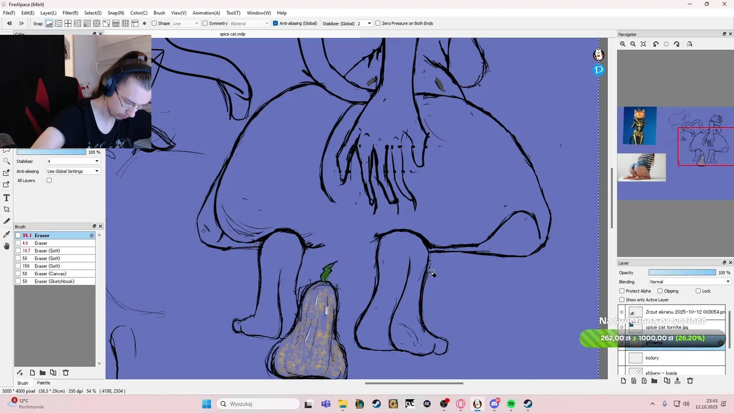Turn snap off with the off icon
This screenshot has width=734, height=413.
click(49, 24)
